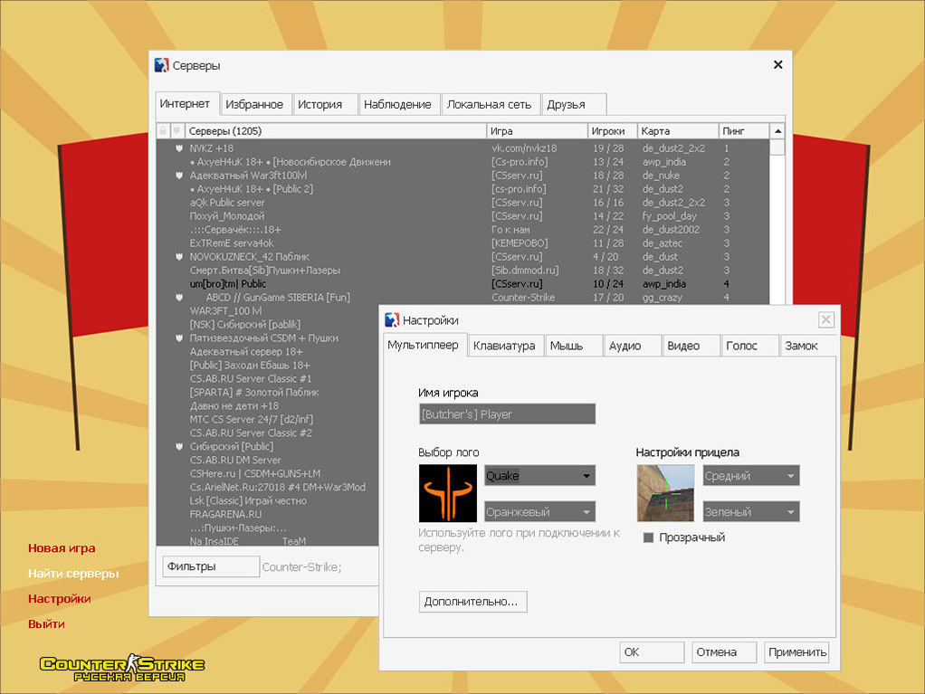The width and height of the screenshot is (925, 694).
Task: Select the Давно не дети +18 row
Action: point(267,405)
